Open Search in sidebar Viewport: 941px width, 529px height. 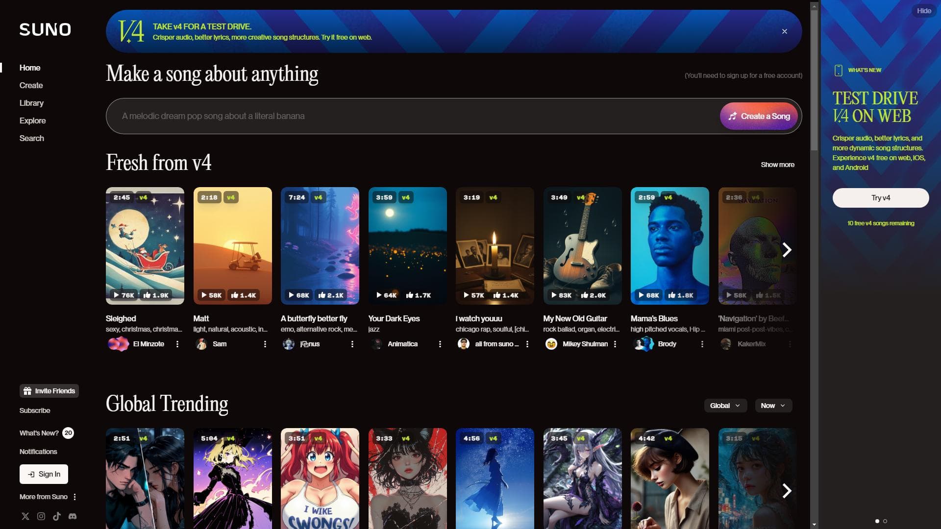31,139
